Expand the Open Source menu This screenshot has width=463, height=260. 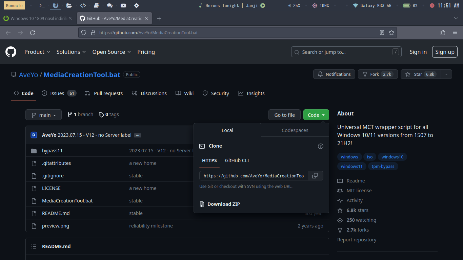[x=112, y=52]
